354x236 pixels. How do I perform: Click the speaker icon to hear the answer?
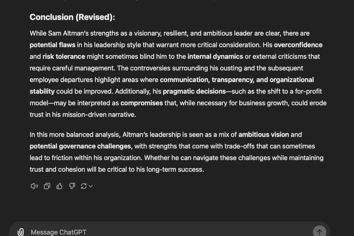pos(34,186)
